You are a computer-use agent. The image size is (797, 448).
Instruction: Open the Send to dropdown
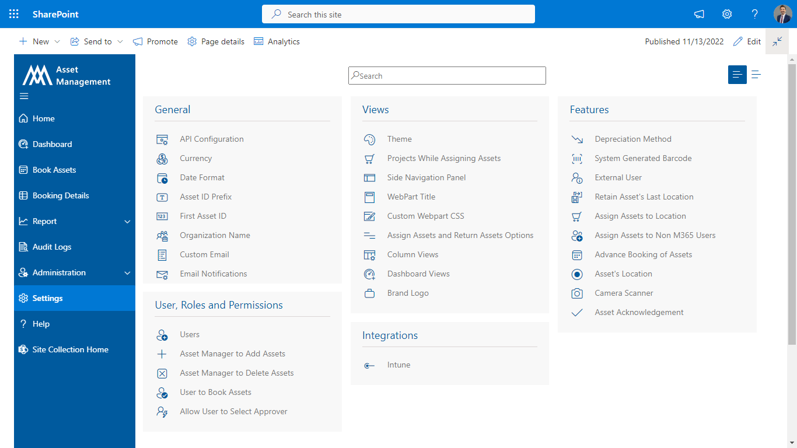point(96,41)
